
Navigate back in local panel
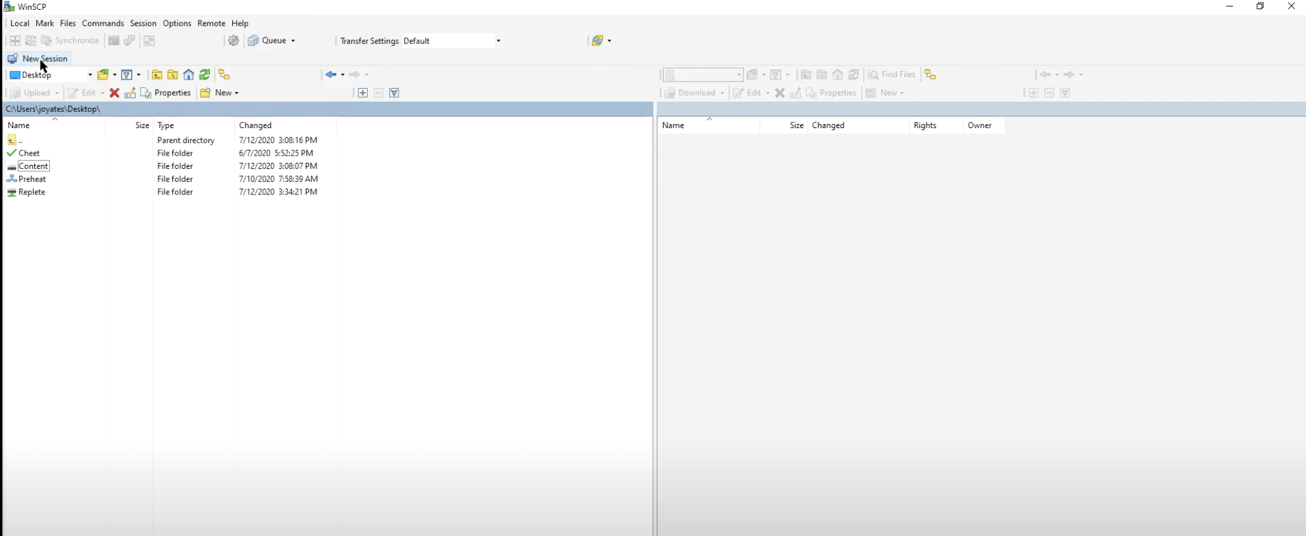pyautogui.click(x=331, y=75)
